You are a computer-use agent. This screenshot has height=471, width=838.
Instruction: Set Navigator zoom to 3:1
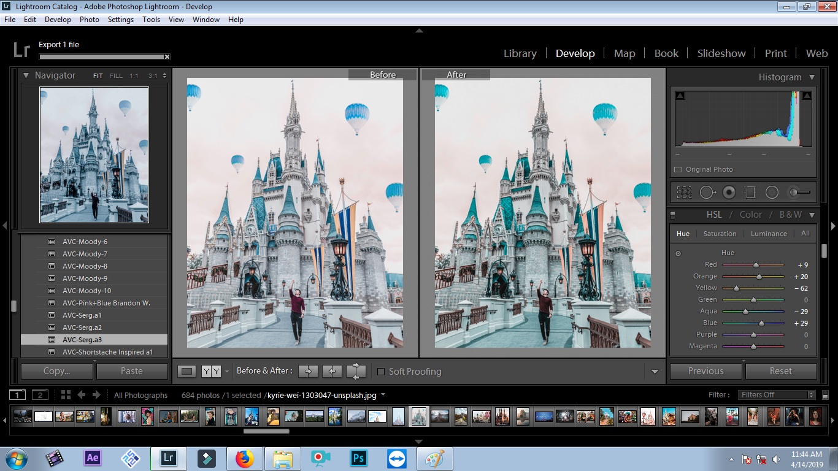point(153,76)
